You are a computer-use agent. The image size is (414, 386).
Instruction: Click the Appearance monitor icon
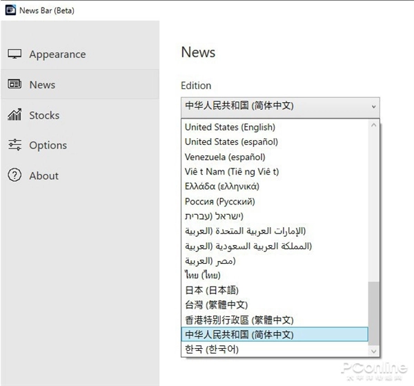click(x=14, y=55)
